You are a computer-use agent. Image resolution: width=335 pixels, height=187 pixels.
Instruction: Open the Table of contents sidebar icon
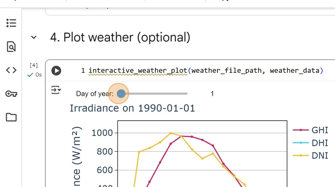pyautogui.click(x=11, y=23)
